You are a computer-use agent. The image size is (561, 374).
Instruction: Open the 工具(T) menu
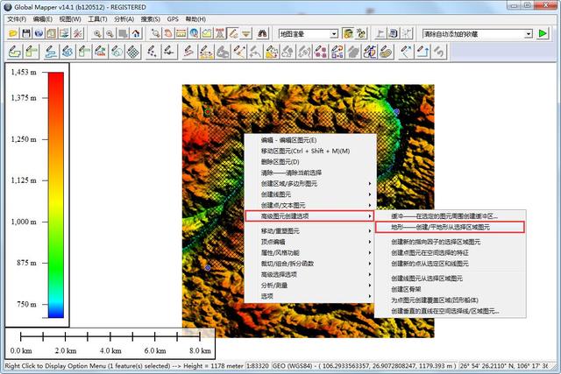97,19
